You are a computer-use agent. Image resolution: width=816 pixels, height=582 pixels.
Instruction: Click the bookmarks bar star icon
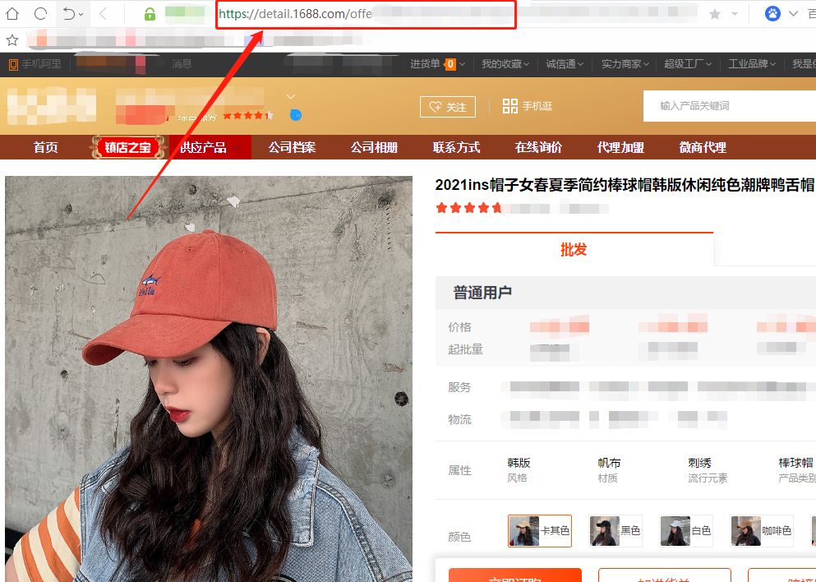coord(12,39)
